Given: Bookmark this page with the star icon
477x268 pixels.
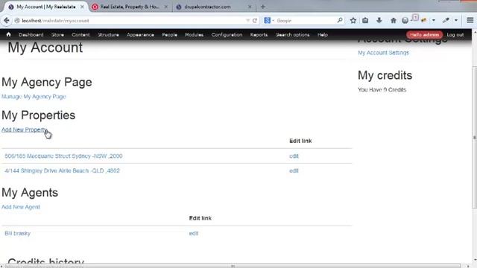Looking at the screenshot, I should coord(353,20).
